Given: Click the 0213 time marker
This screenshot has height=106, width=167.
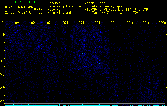Looking at the screenshot, I should [50, 23].
